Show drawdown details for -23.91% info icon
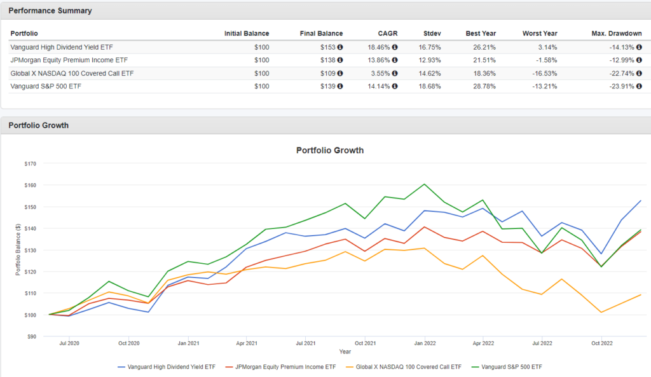This screenshot has height=377, width=651. tap(639, 86)
